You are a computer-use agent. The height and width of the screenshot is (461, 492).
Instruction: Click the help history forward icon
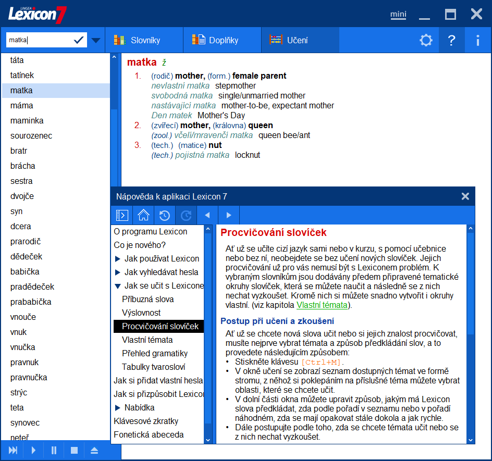(x=186, y=215)
